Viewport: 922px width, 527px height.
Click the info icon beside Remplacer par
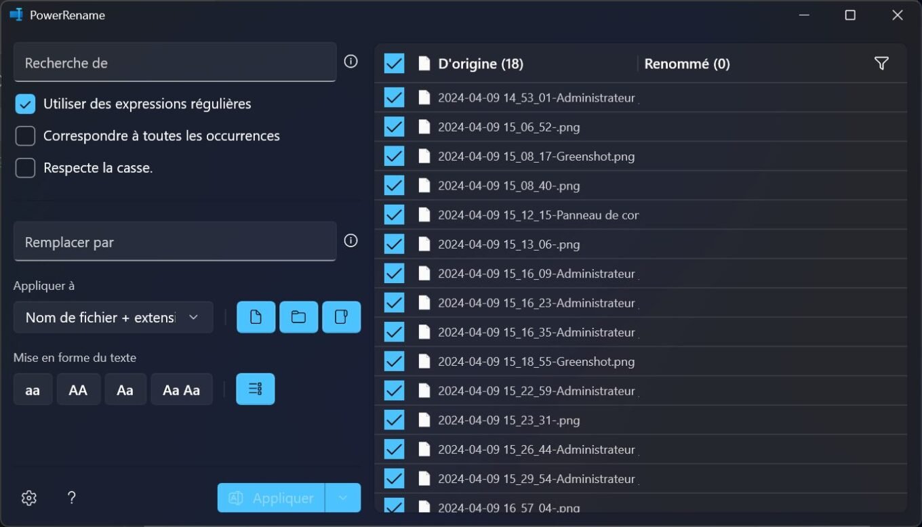[x=350, y=240]
